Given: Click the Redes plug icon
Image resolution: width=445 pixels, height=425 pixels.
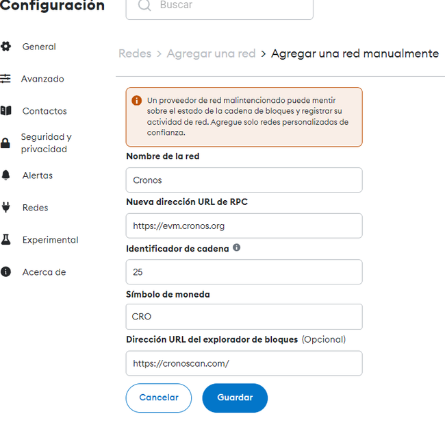Looking at the screenshot, I should pyautogui.click(x=6, y=208).
